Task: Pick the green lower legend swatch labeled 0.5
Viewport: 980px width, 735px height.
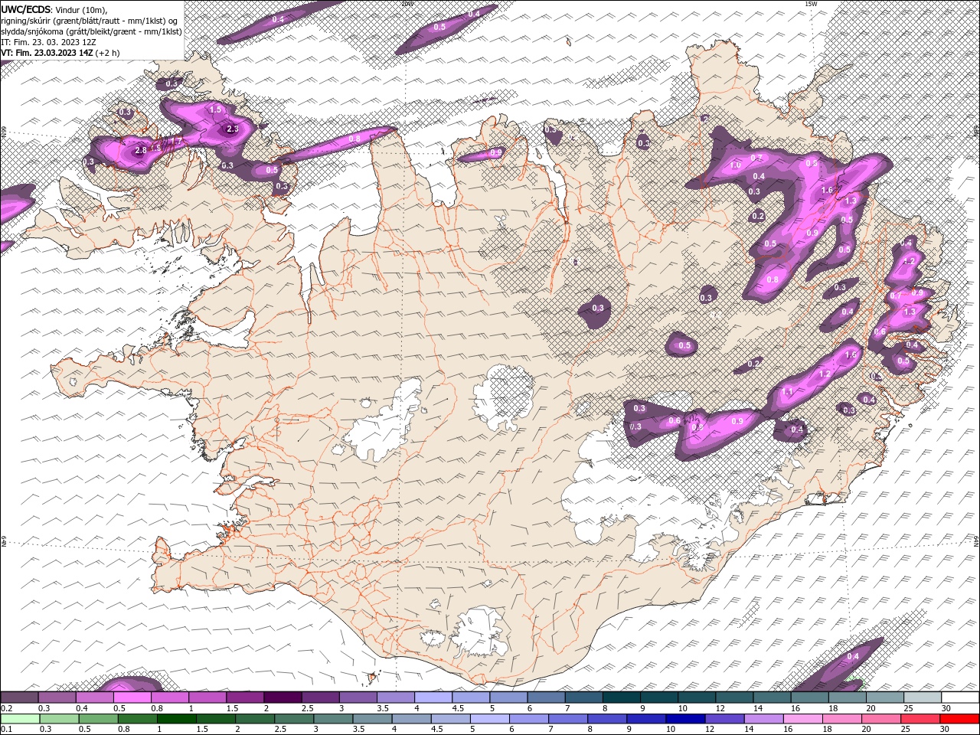Action: pyautogui.click(x=98, y=719)
